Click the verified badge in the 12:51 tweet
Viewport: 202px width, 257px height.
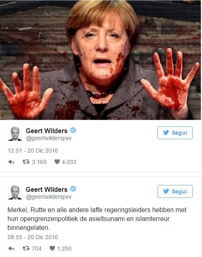[x=73, y=130]
